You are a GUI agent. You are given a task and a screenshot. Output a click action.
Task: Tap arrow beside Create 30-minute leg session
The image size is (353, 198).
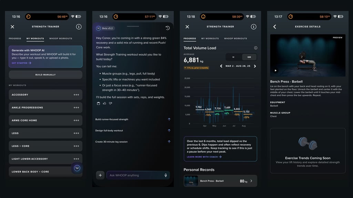[169, 142]
